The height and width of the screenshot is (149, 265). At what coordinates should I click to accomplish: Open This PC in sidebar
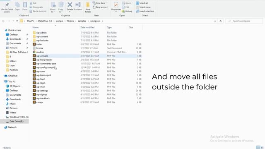click(12, 82)
